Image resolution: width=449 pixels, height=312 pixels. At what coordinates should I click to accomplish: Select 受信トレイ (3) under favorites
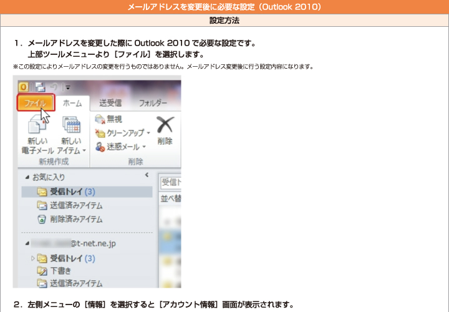[x=87, y=192]
